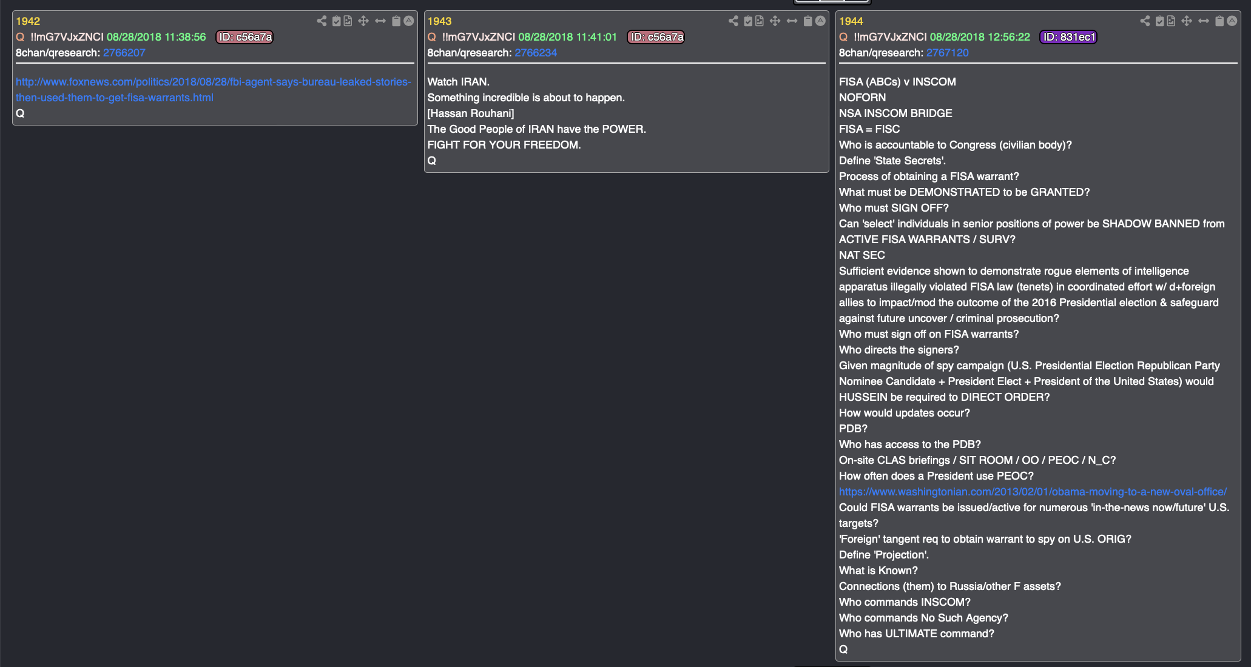The height and width of the screenshot is (667, 1251).
Task: Click 'What is Known?' line
Action: click(878, 571)
